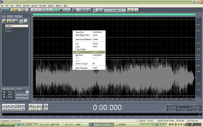Viewport: 203px width, 127px height.
Task: Enable looped playback with the infinity button
Action: tap(23, 105)
